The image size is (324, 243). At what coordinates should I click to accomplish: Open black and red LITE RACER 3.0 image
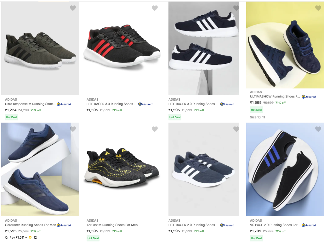pyautogui.click(x=122, y=47)
